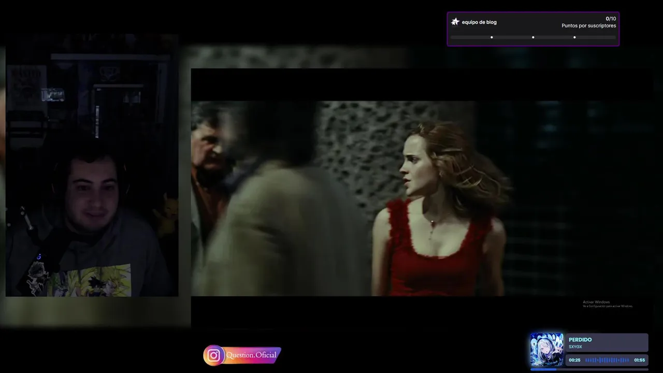663x373 pixels.
Task: Click the PERDIDO album cover thumbnail
Action: [x=546, y=350]
